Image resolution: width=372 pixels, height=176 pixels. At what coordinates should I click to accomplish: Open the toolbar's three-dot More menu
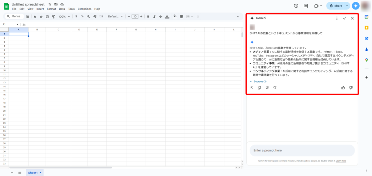198,17
